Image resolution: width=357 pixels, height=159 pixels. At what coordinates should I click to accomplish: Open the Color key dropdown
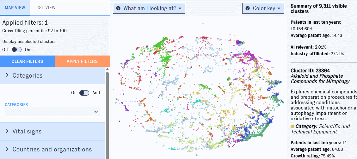tap(263, 8)
